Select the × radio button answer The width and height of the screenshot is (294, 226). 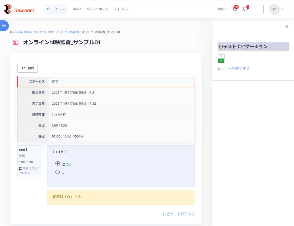click(57, 172)
